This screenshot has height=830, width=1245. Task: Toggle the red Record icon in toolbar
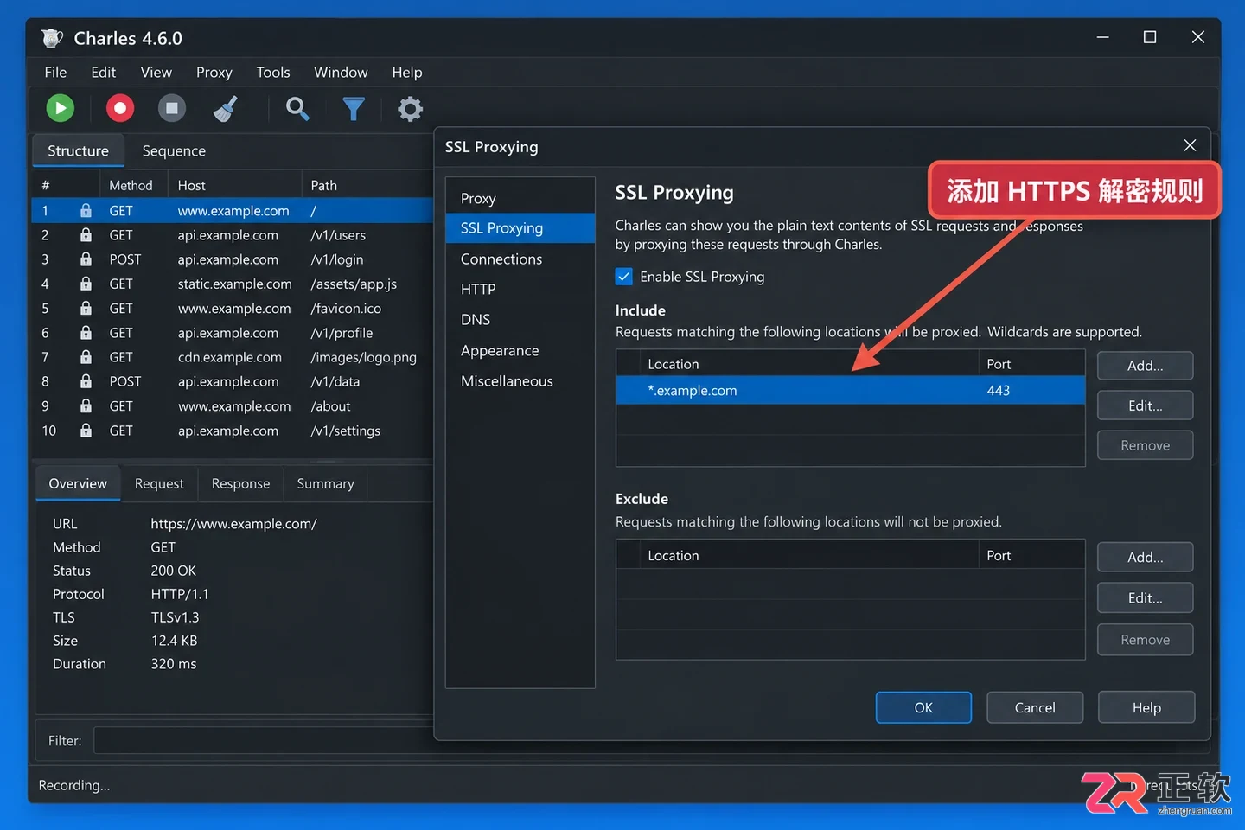(120, 108)
